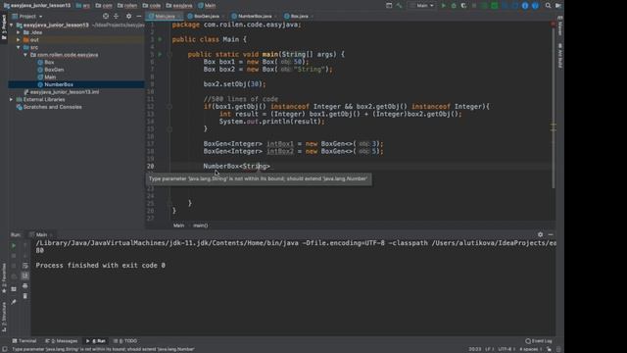Collapse the com.roilen.code.easyjava package
Image resolution: width=627 pixels, height=353 pixels.
pos(25,55)
